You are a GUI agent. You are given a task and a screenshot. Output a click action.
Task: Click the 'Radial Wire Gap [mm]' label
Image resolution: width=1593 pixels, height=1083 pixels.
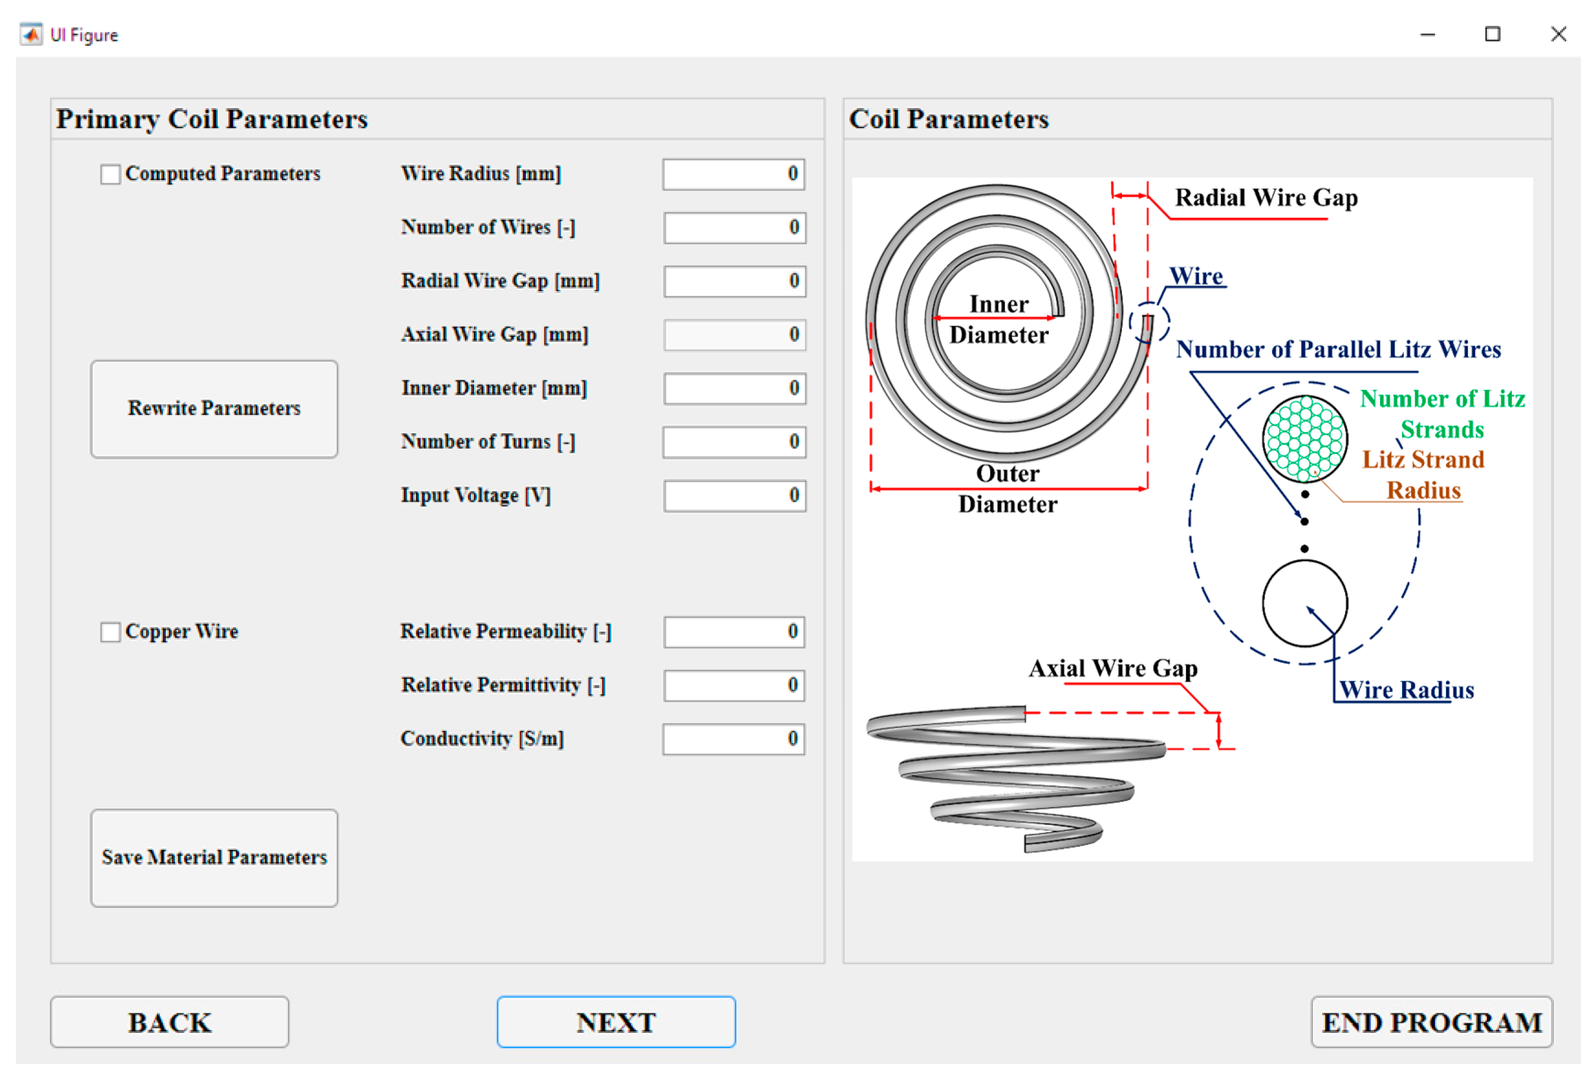tap(500, 281)
